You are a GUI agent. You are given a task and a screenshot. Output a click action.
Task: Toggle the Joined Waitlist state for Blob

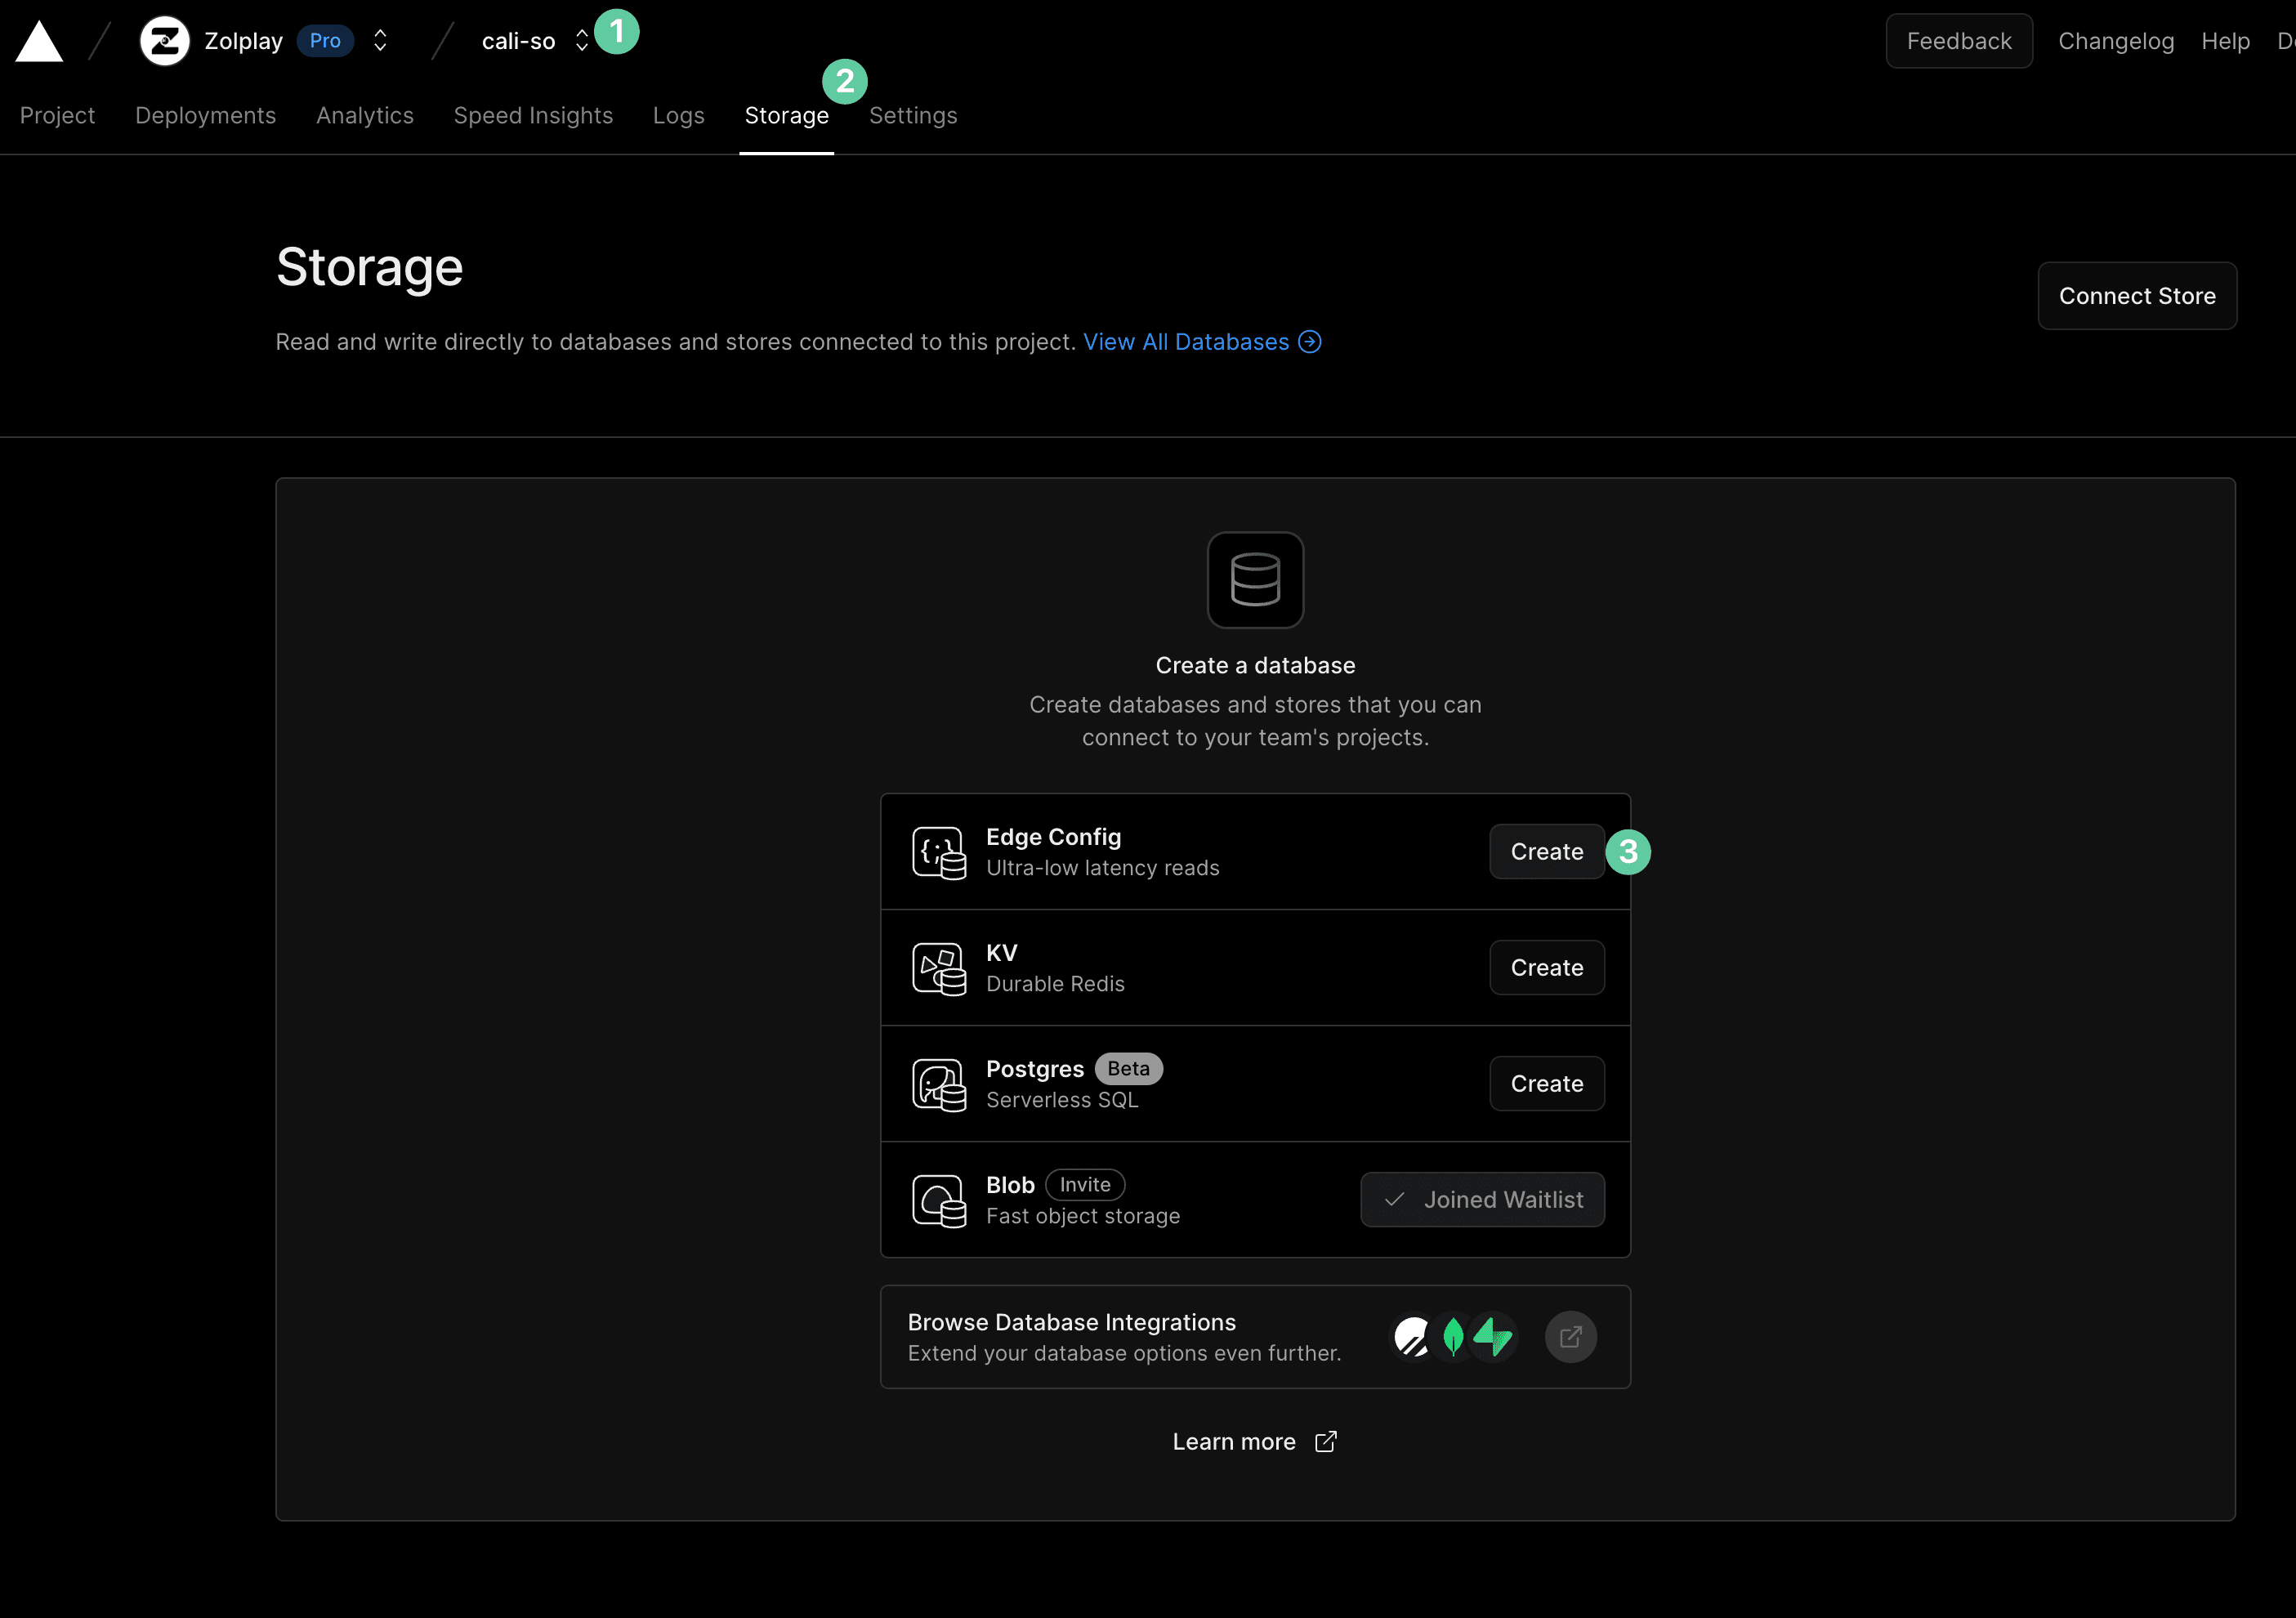click(1482, 1199)
